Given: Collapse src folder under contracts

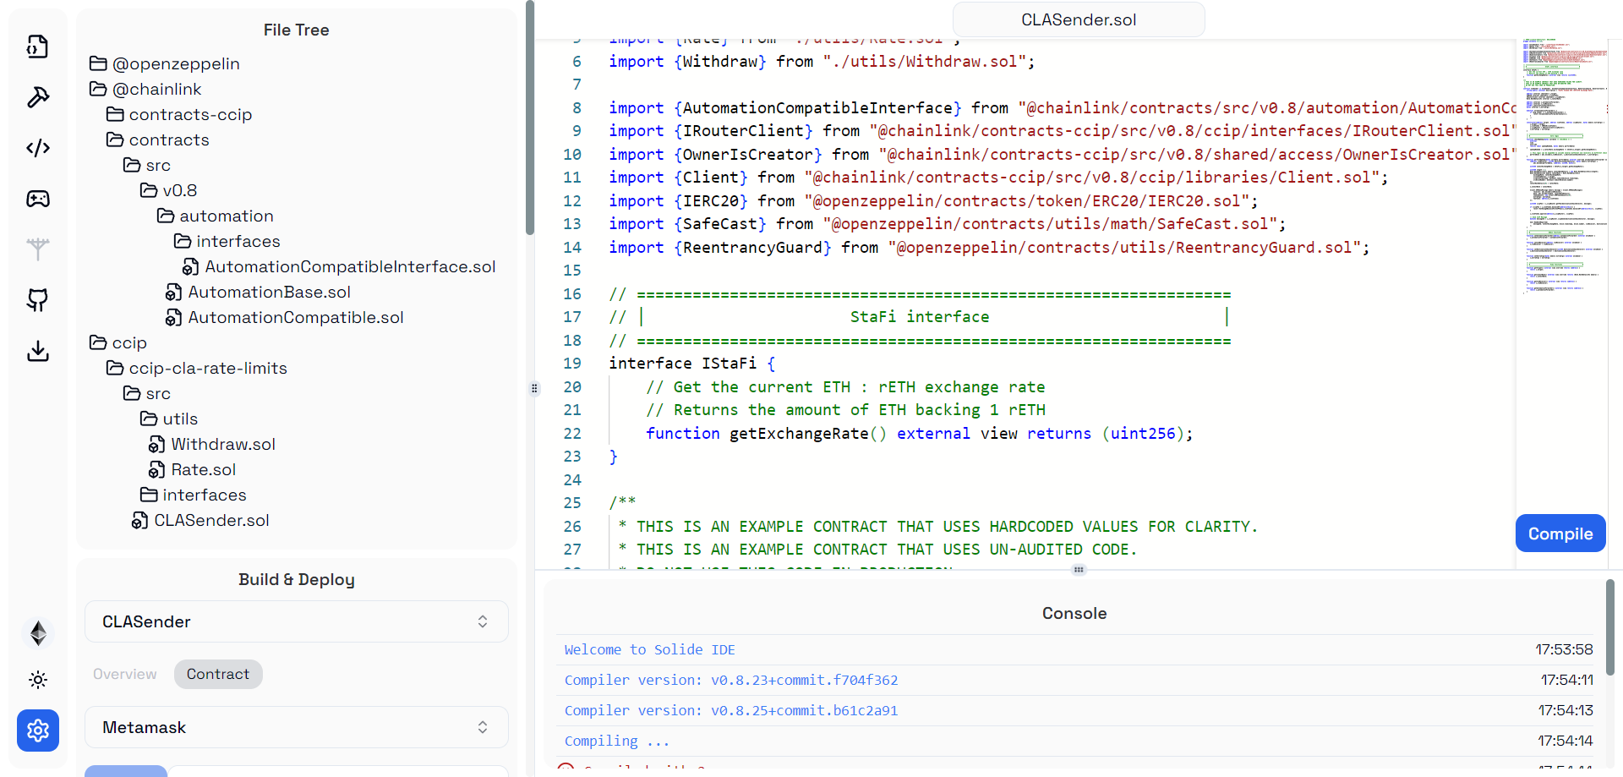Looking at the screenshot, I should [146, 165].
